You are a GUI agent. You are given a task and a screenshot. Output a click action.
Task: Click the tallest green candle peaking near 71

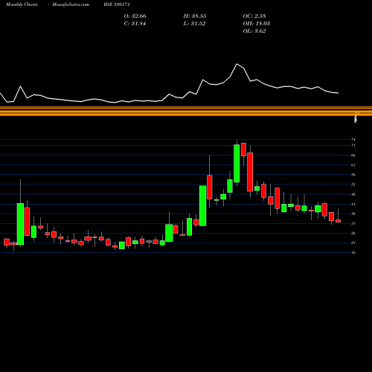pos(237,164)
